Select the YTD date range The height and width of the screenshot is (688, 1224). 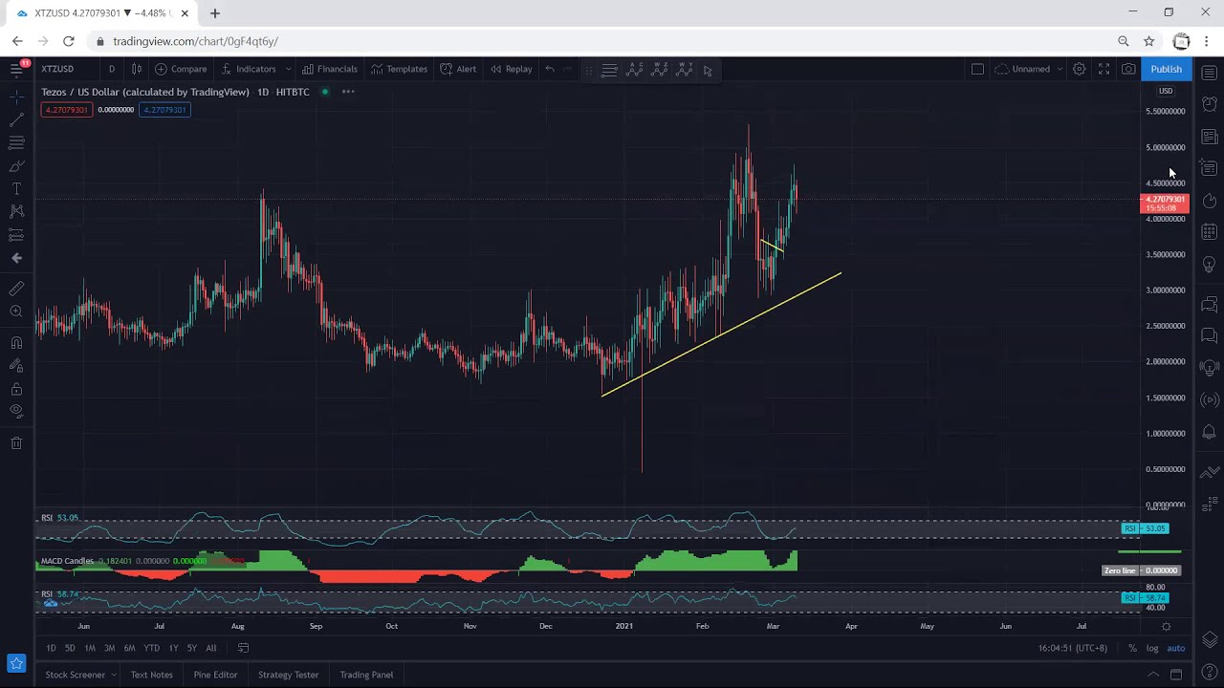pos(151,648)
